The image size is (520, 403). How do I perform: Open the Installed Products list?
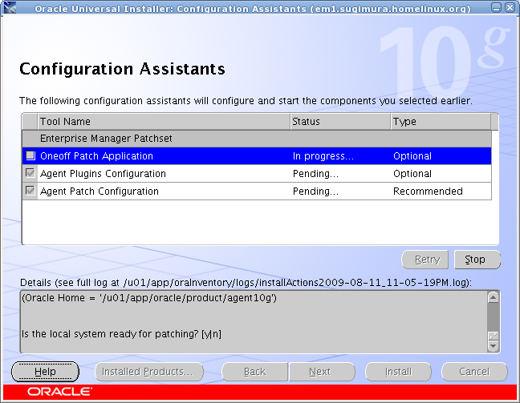pyautogui.click(x=149, y=372)
